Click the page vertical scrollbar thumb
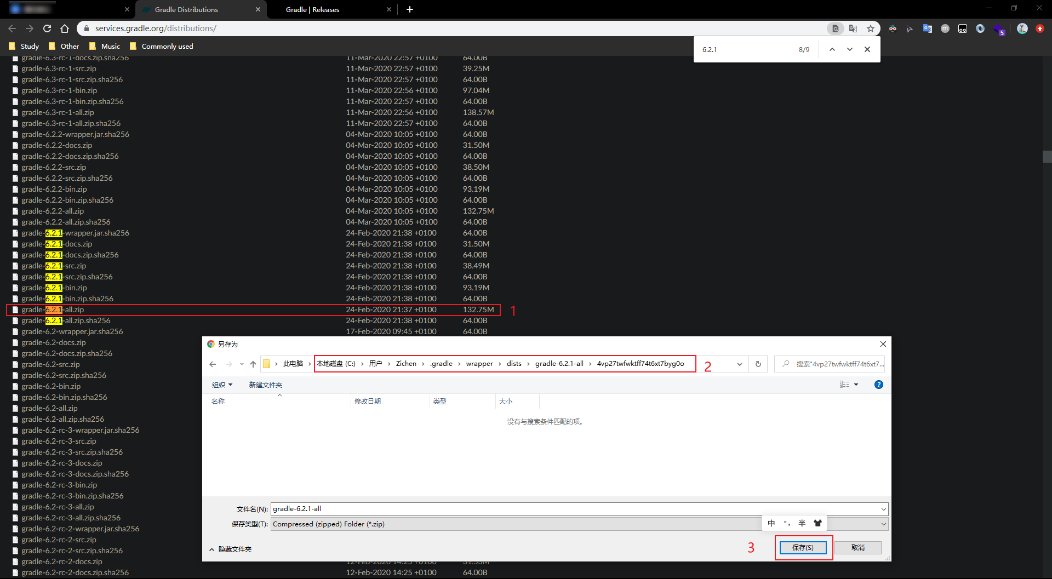Screen dimensions: 1052x579 click(x=1047, y=157)
